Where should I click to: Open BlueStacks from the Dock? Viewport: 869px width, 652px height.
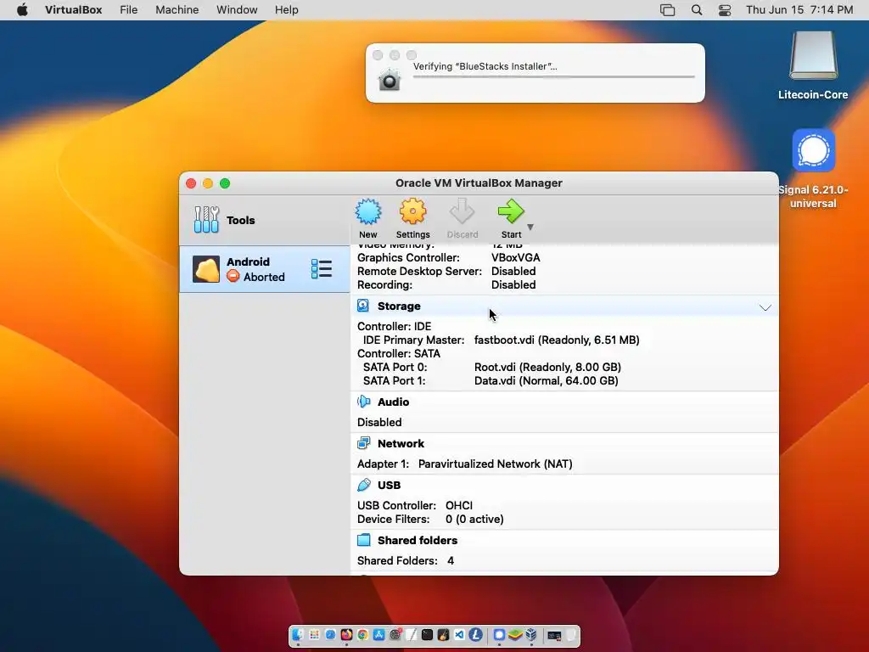click(515, 635)
